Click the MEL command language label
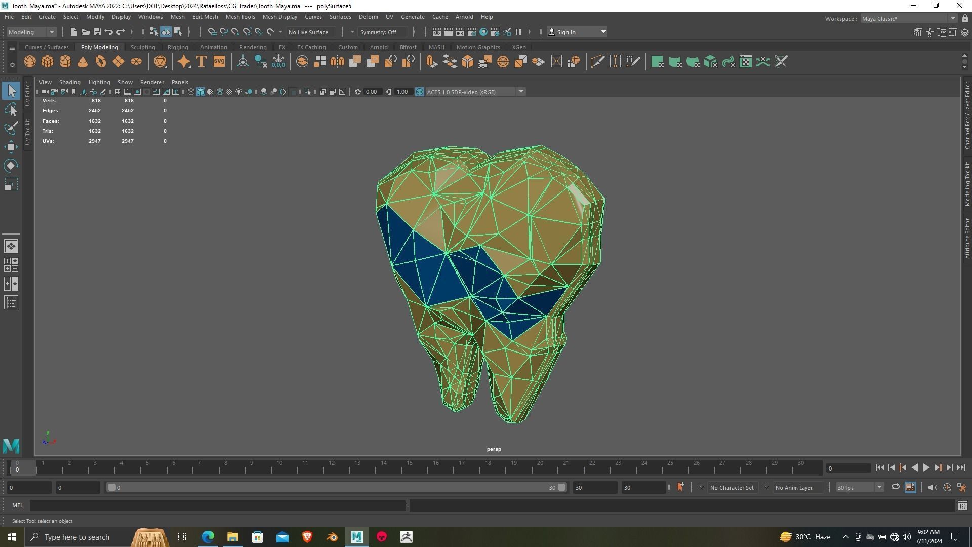The image size is (972, 547). (x=18, y=505)
